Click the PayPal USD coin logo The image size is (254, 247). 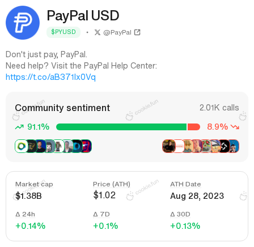[x=23, y=23]
